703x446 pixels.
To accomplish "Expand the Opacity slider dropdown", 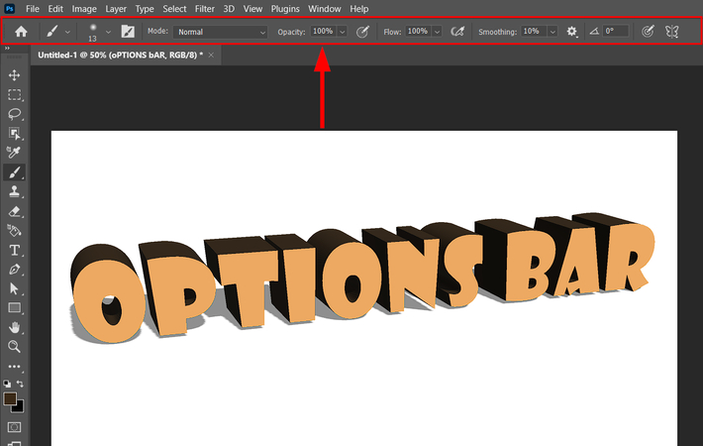I will (343, 32).
